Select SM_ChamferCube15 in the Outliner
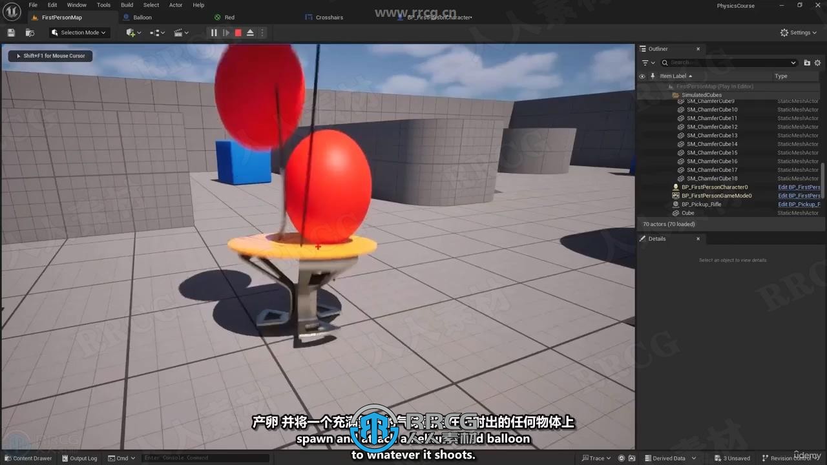The width and height of the screenshot is (827, 465). point(712,152)
